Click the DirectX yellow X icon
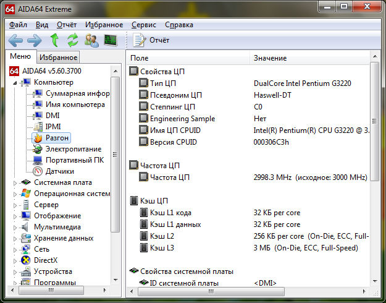386x303 pixels. pos(26,260)
